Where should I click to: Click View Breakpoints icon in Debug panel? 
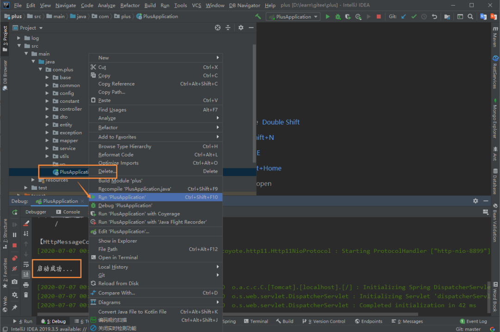pos(15,258)
